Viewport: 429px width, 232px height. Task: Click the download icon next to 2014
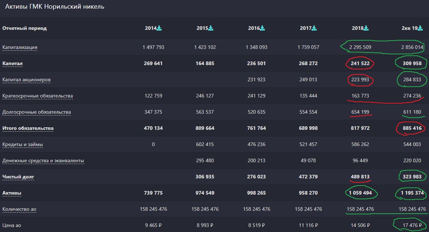(159, 28)
